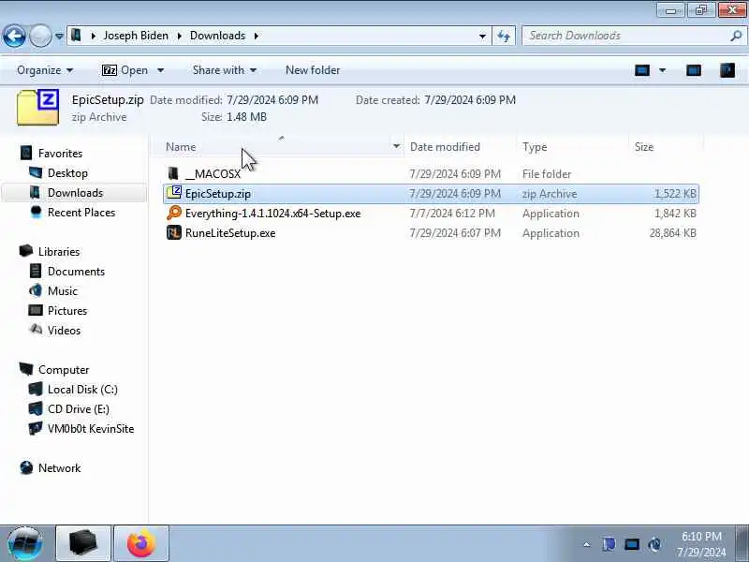Click the 28,864 KB size cell
749x562 pixels.
pyautogui.click(x=672, y=232)
